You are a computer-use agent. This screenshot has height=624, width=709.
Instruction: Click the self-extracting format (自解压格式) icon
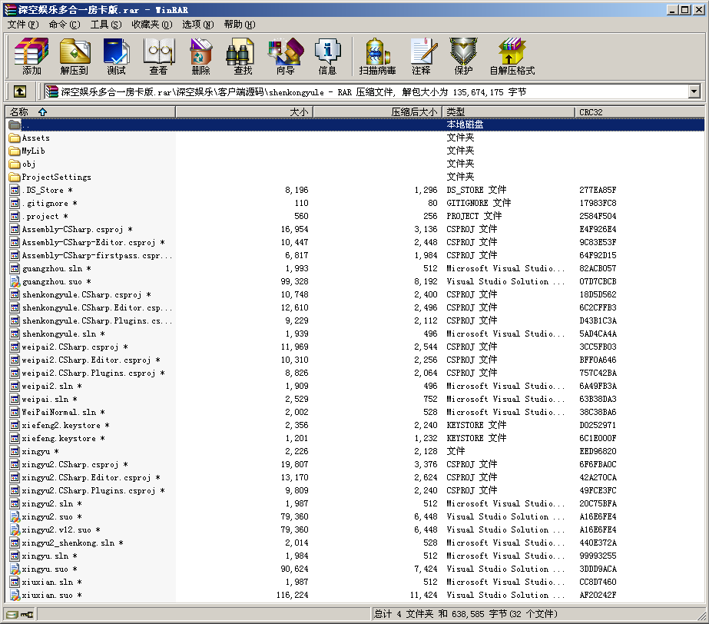point(512,57)
